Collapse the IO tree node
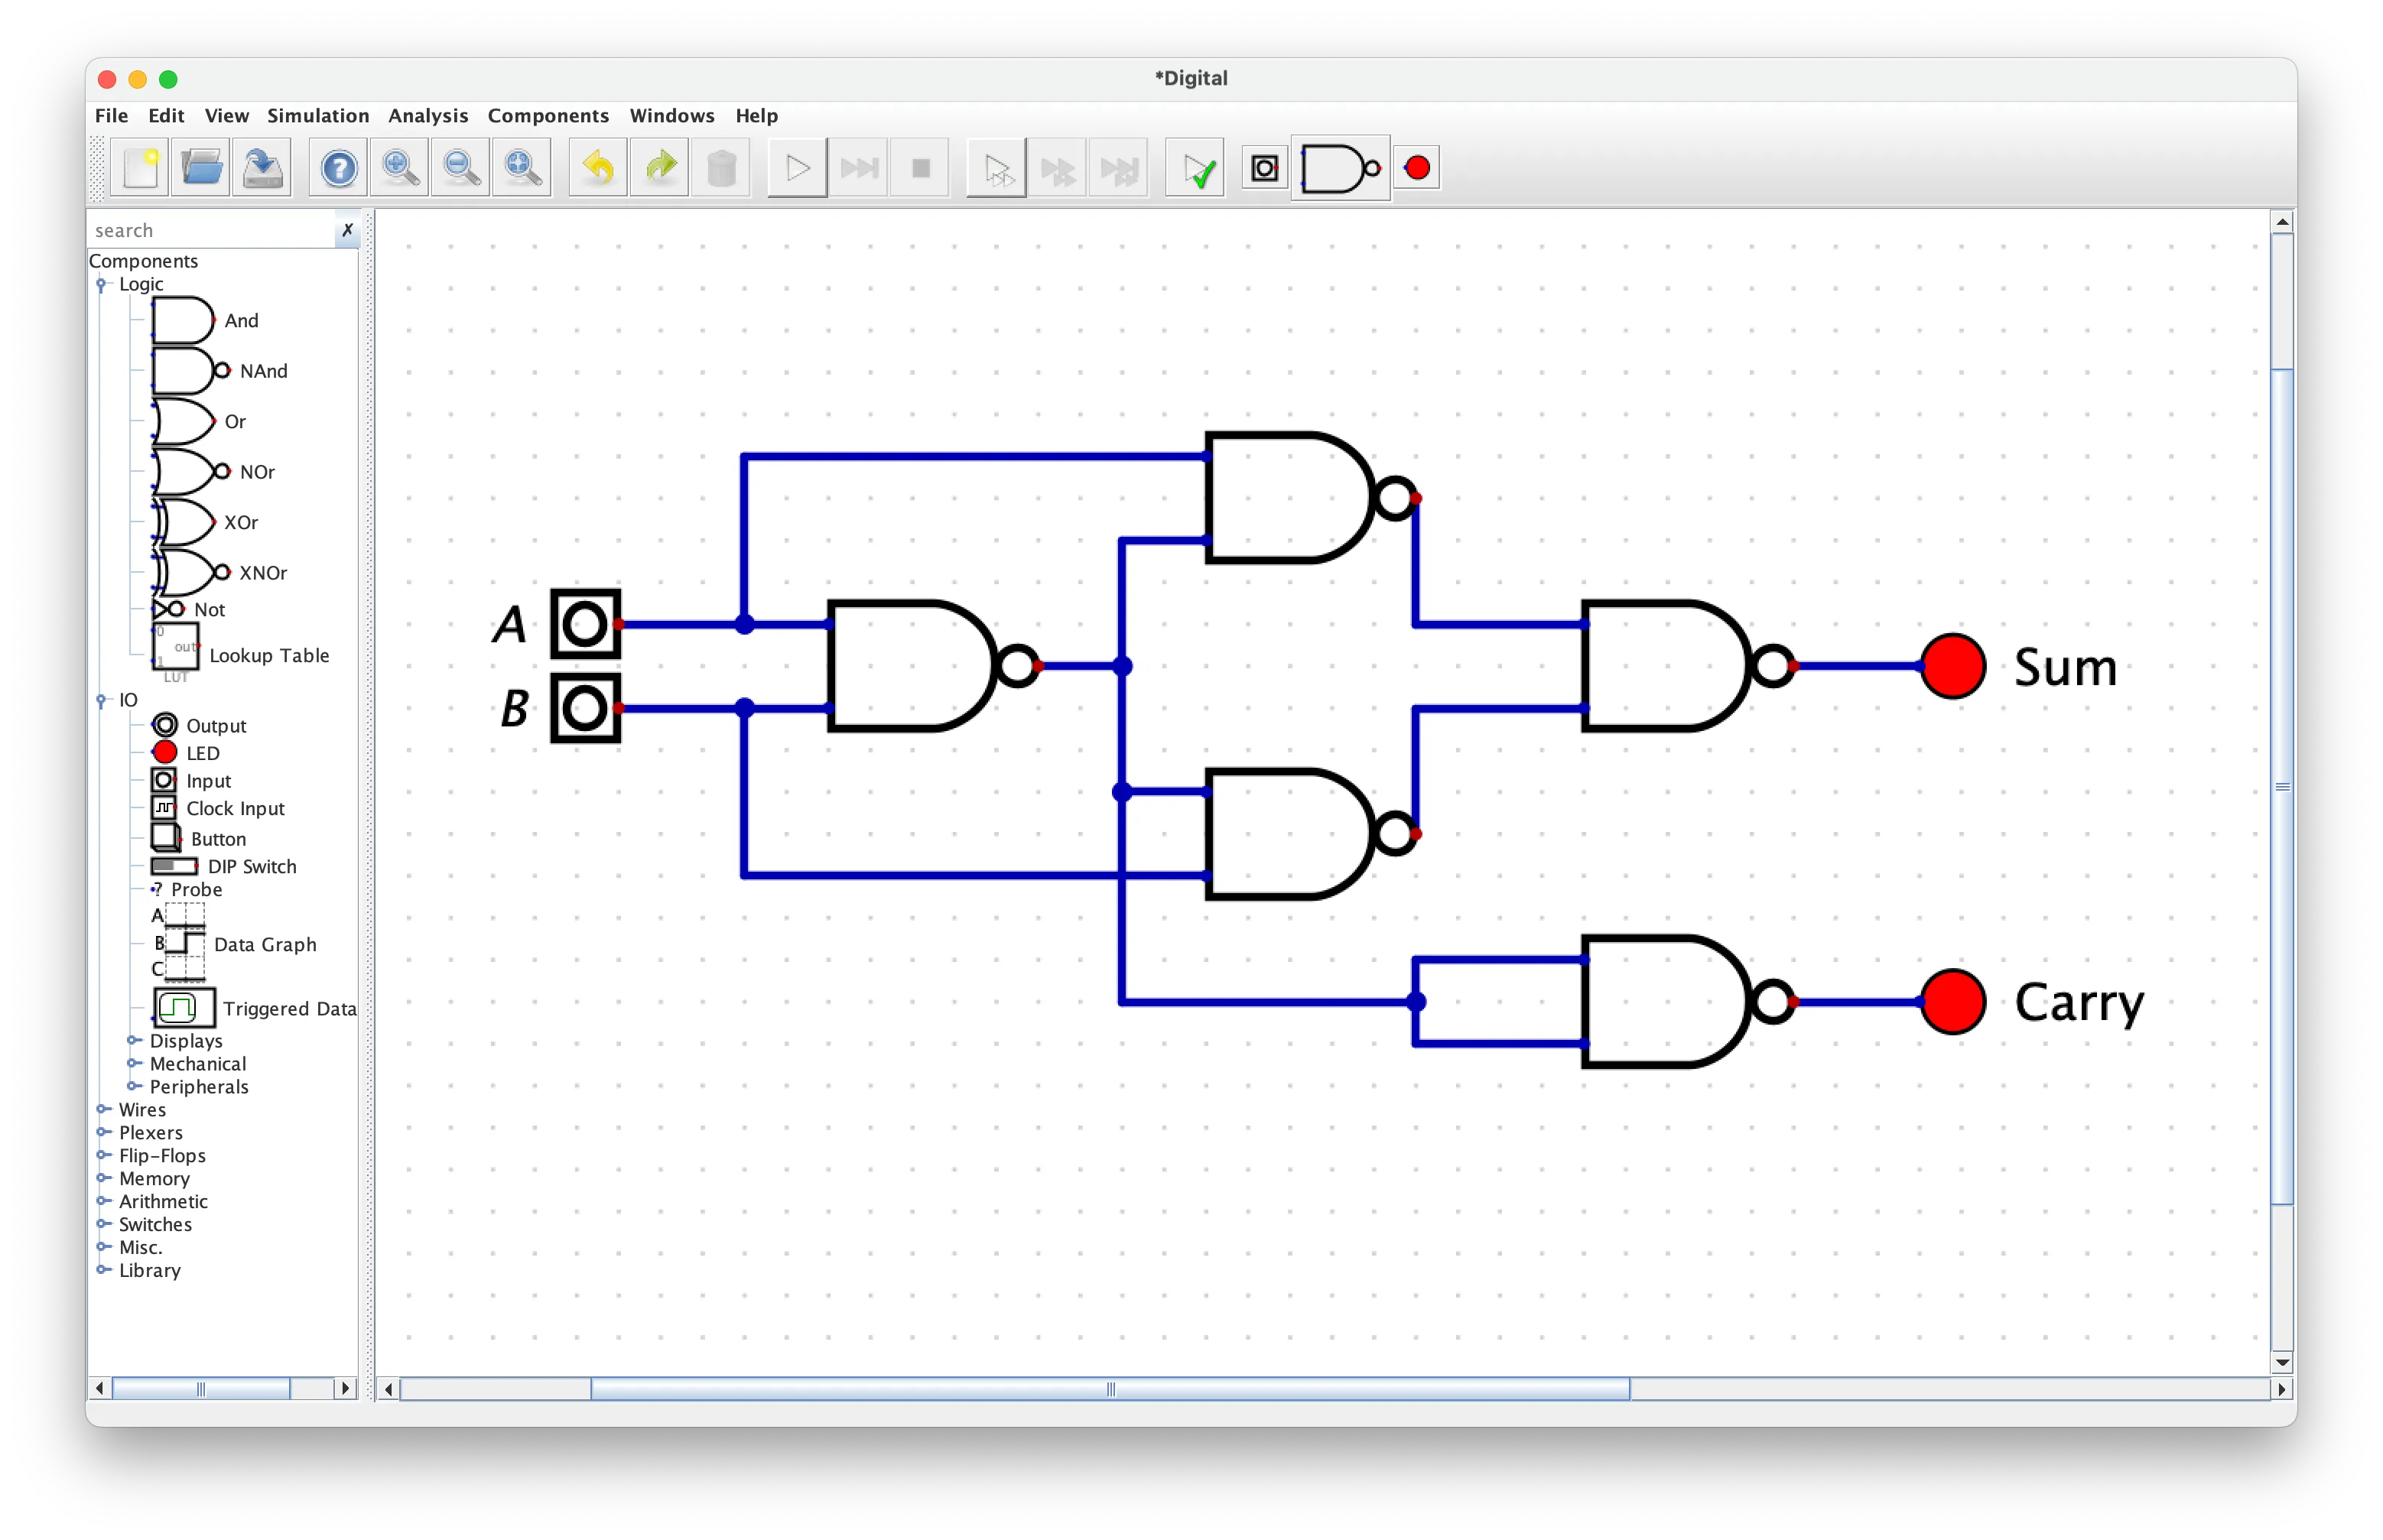Viewport: 2383px width, 1540px height. tap(102, 700)
